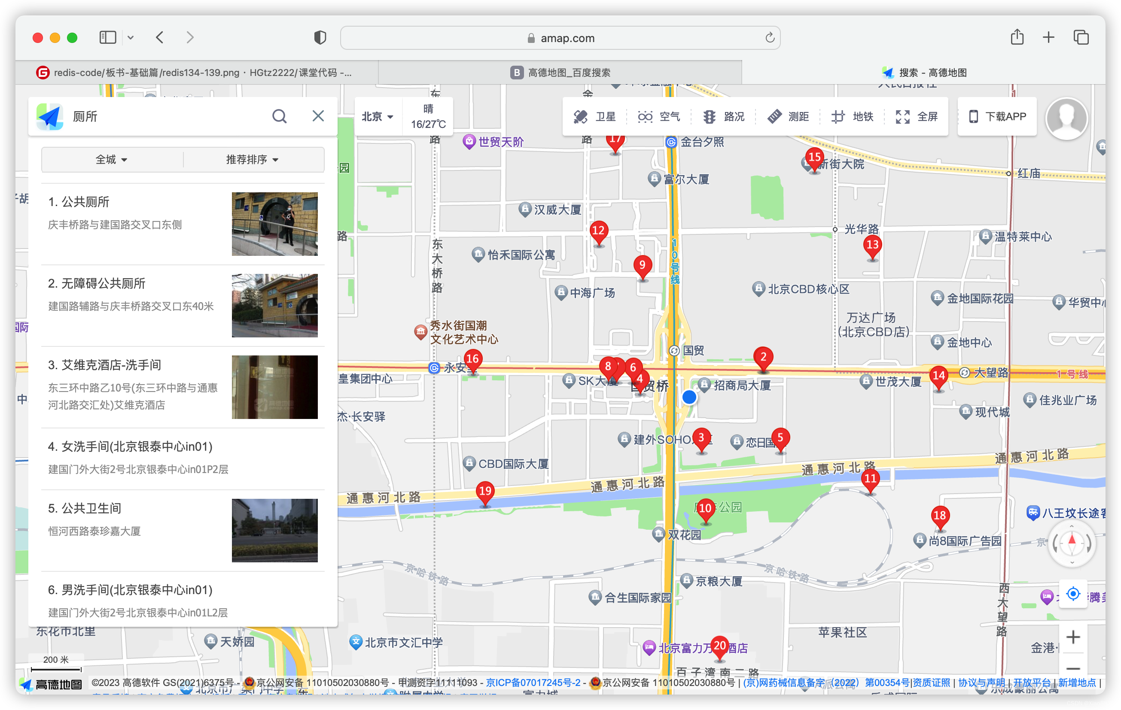The image size is (1121, 710).
Task: Click the photo thumbnail of 公共卫生间
Action: coord(274,530)
